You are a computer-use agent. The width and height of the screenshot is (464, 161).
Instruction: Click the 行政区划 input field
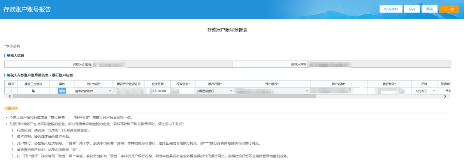click(x=183, y=91)
